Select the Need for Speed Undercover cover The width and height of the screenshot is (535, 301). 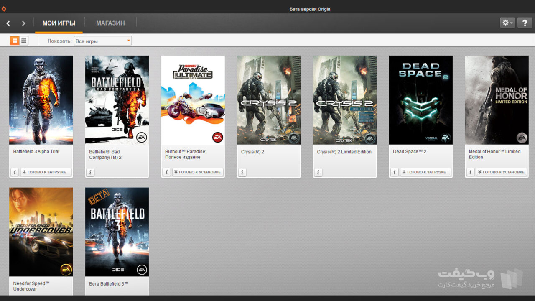click(41, 232)
